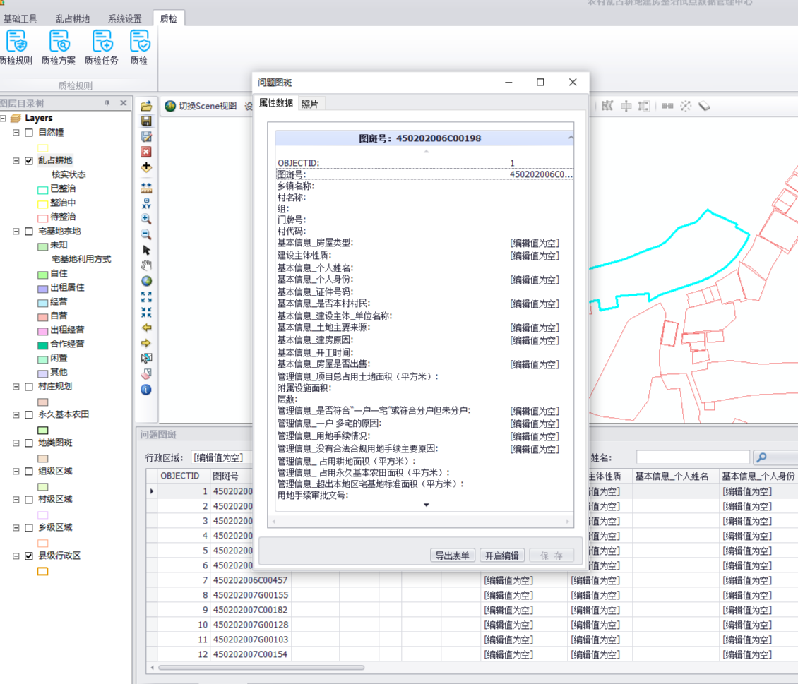Toggle the 村庄规划 layer checkbox

pyautogui.click(x=29, y=387)
